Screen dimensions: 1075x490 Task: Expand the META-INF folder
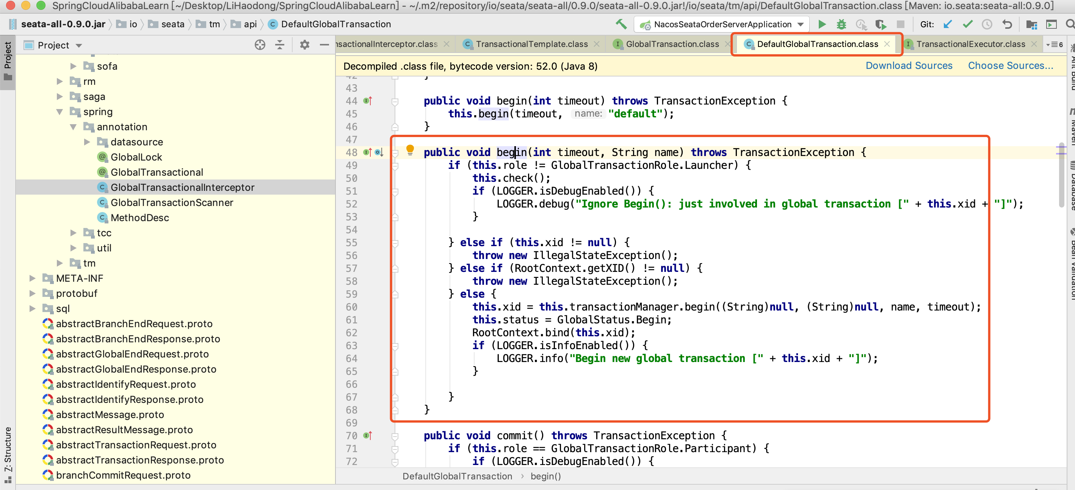coord(33,279)
